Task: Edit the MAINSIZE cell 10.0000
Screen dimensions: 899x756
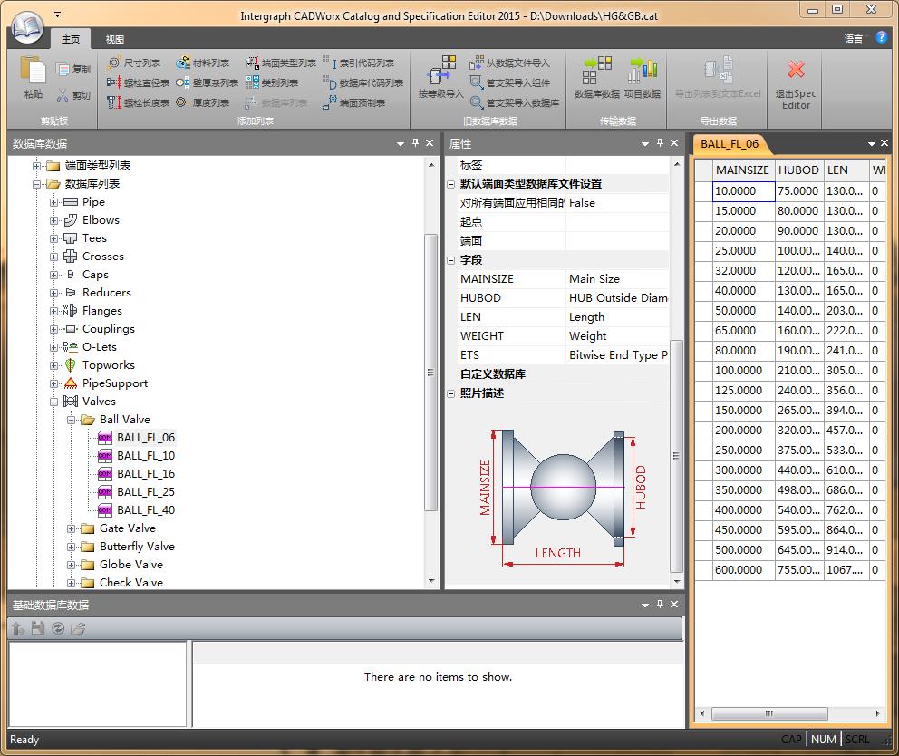Action: [744, 191]
